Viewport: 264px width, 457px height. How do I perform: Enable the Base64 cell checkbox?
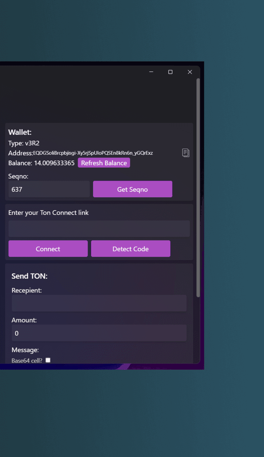point(48,360)
